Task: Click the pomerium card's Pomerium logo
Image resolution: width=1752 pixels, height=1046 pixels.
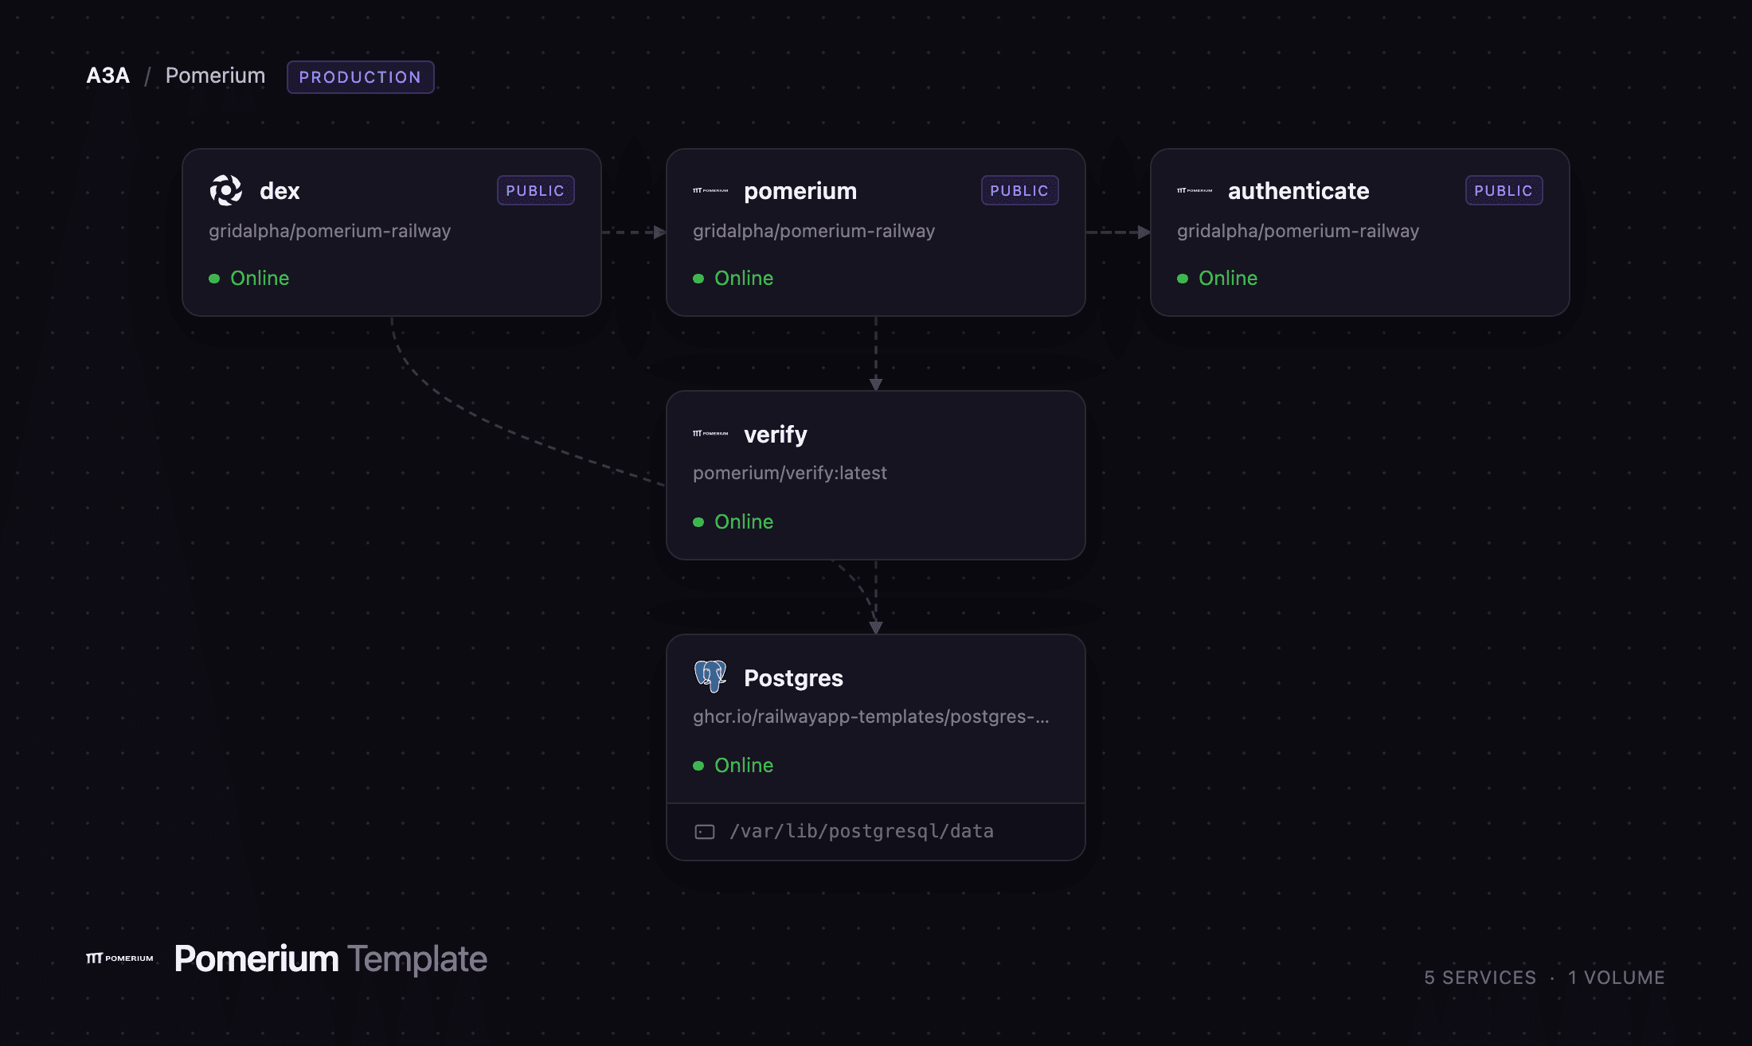Action: click(x=710, y=191)
